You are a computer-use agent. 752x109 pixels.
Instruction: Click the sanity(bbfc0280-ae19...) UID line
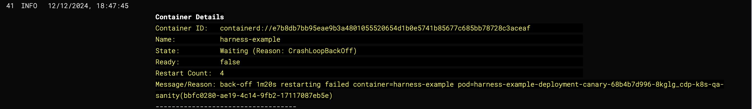(244, 96)
